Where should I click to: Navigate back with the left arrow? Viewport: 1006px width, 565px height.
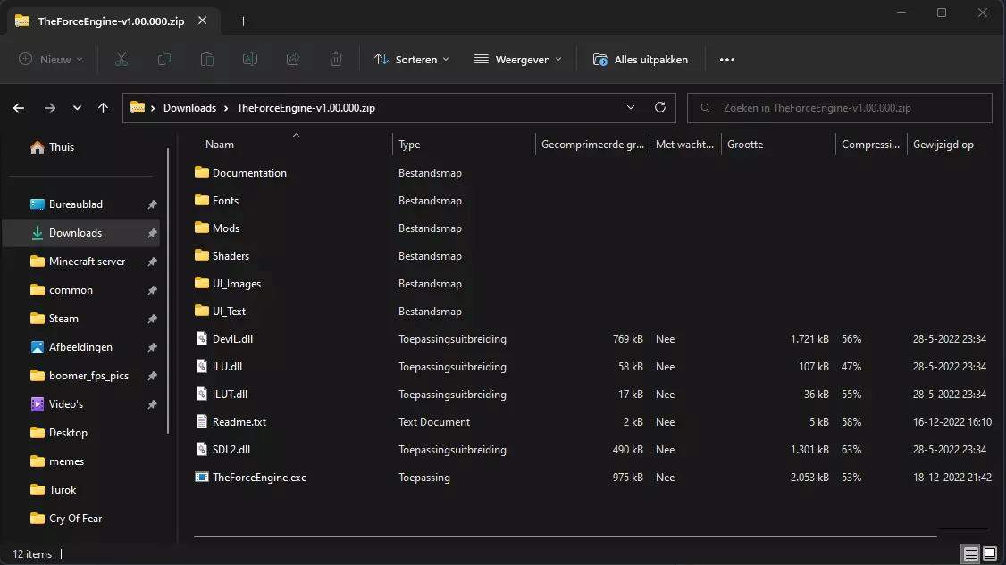tap(20, 107)
